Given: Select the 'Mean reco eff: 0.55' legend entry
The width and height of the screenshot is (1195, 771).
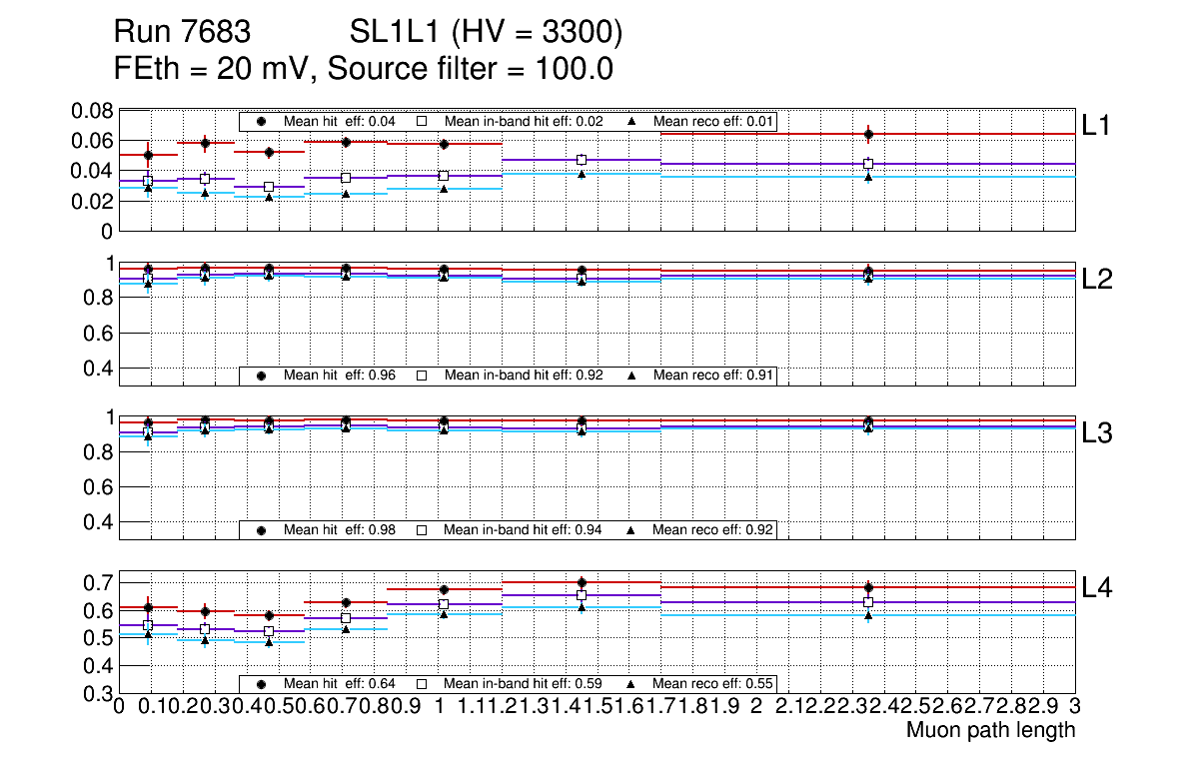Looking at the screenshot, I should click(713, 684).
